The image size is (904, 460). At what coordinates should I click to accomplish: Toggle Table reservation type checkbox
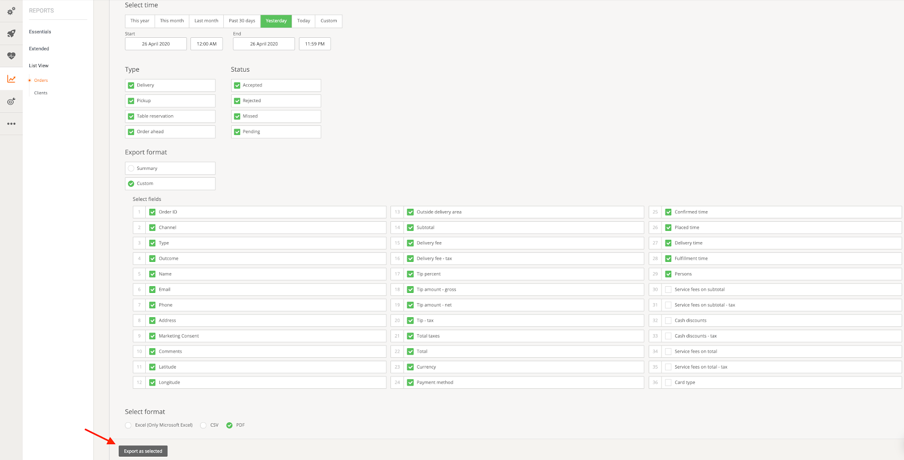131,116
